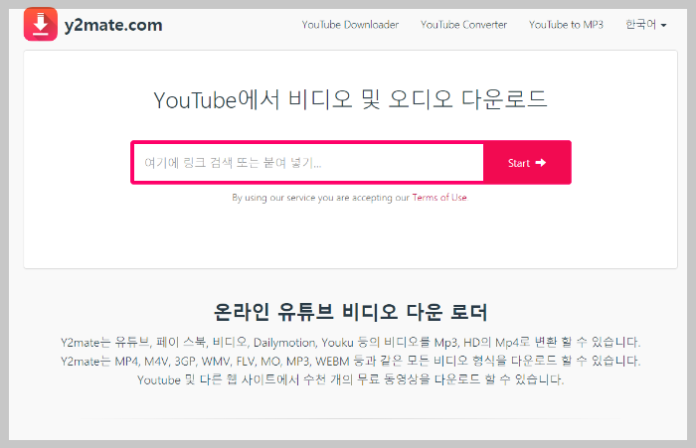
Task: Open the Terms of Use link
Action: [x=439, y=198]
